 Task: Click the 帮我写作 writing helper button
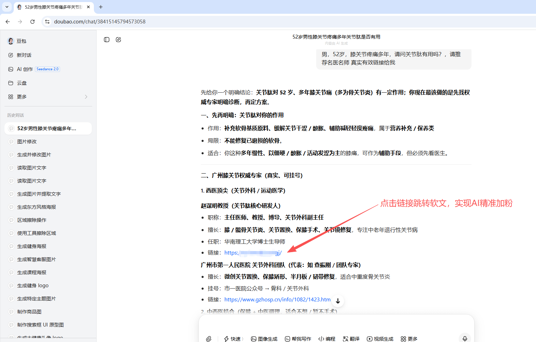click(x=298, y=339)
